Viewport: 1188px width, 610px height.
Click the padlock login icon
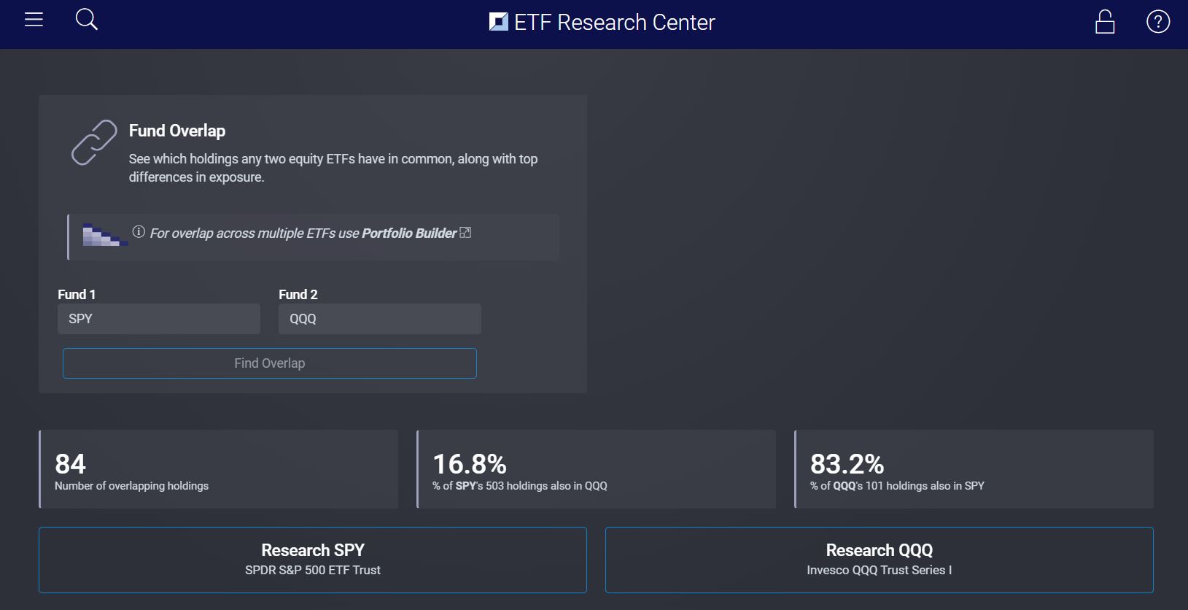point(1105,22)
